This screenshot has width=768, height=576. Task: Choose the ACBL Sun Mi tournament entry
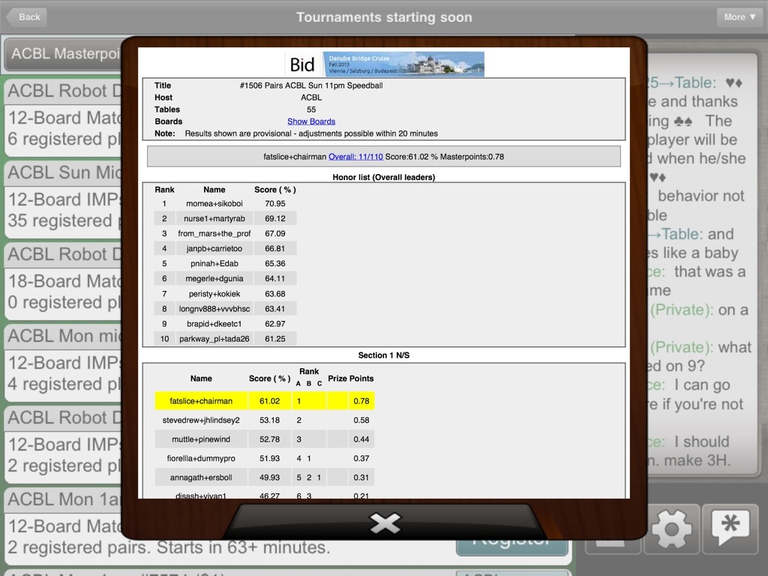point(64,172)
